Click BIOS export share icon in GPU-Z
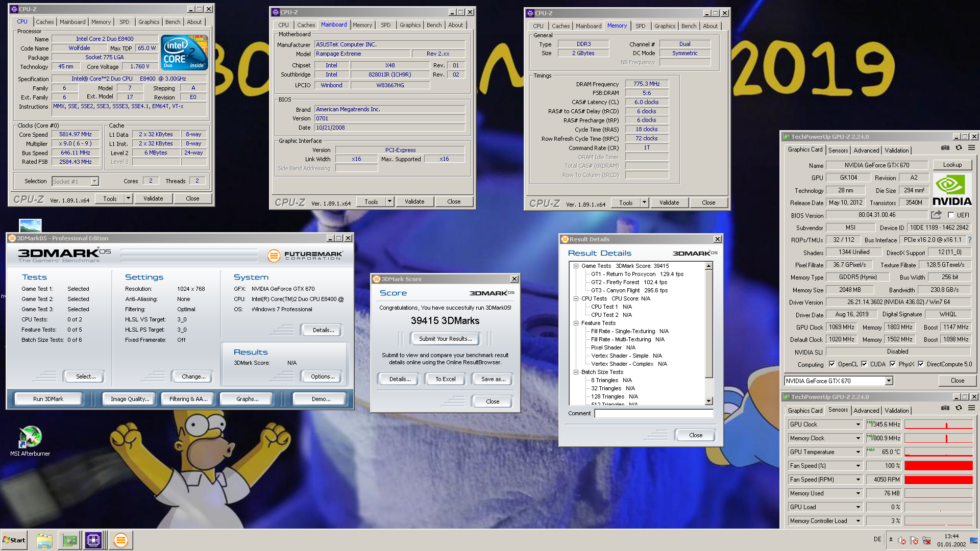980x551 pixels. pos(936,215)
